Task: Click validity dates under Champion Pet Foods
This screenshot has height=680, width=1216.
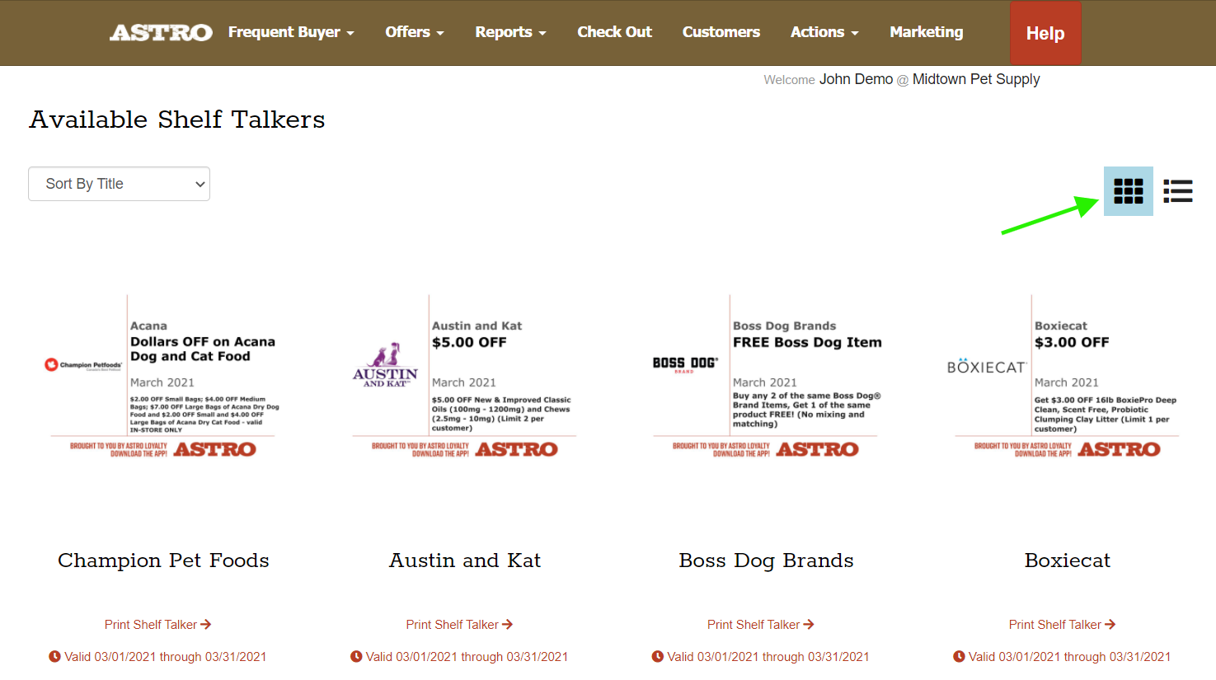Action: point(166,657)
